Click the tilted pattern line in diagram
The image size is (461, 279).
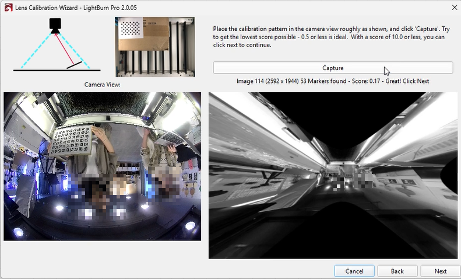[75, 66]
